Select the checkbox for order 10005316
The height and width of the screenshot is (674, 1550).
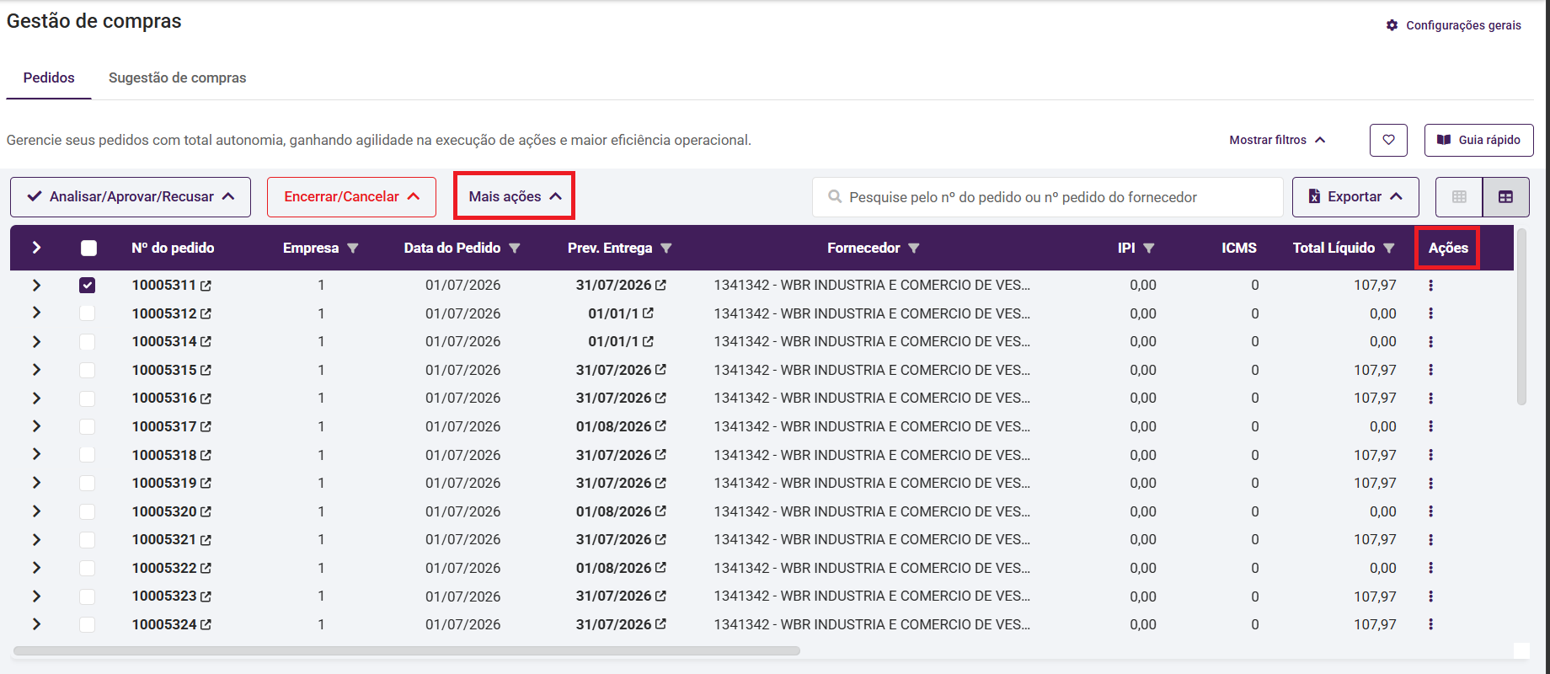(x=88, y=399)
